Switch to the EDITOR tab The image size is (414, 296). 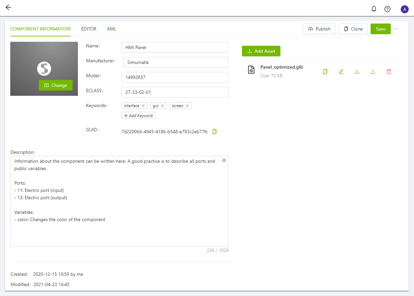[x=89, y=29]
